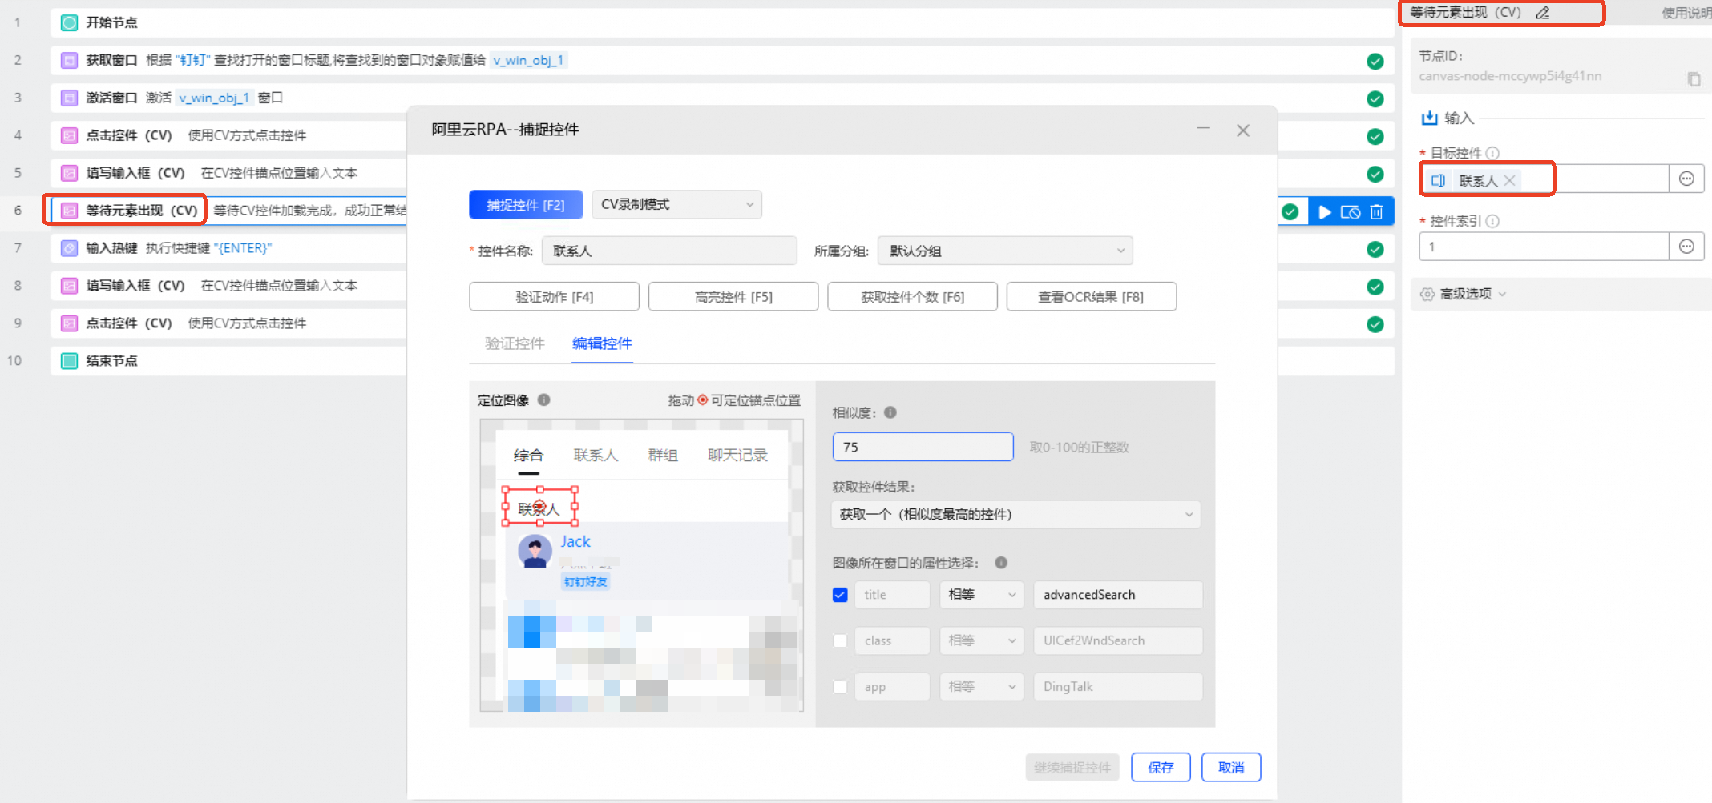Close the 阿里云RPA捕捉控件 dialog
1712x803 pixels.
click(x=1243, y=130)
